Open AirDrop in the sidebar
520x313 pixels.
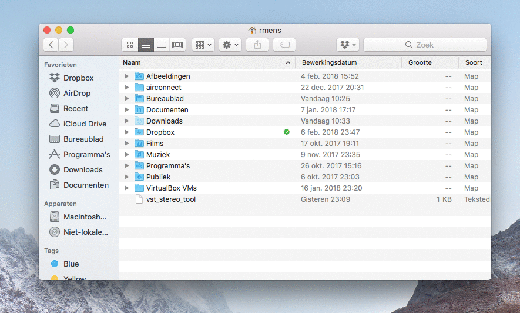[76, 93]
